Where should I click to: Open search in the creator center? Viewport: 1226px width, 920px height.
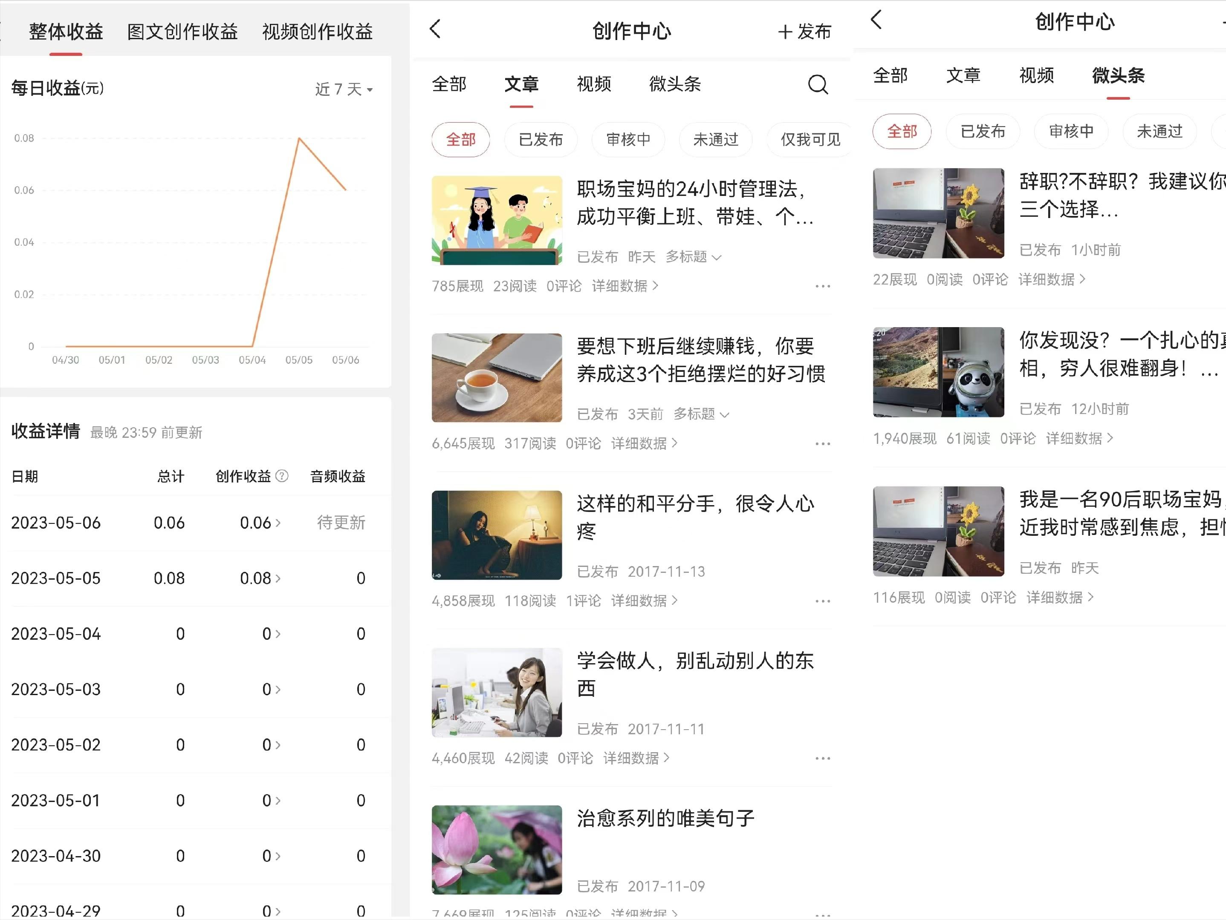[817, 84]
